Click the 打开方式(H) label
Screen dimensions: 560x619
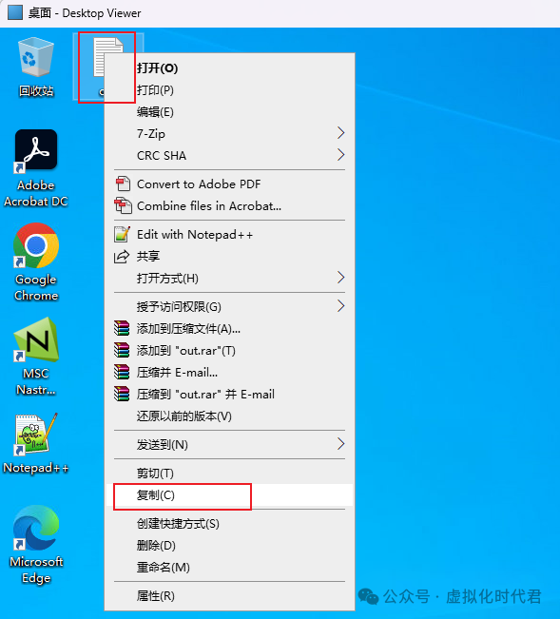tap(167, 279)
